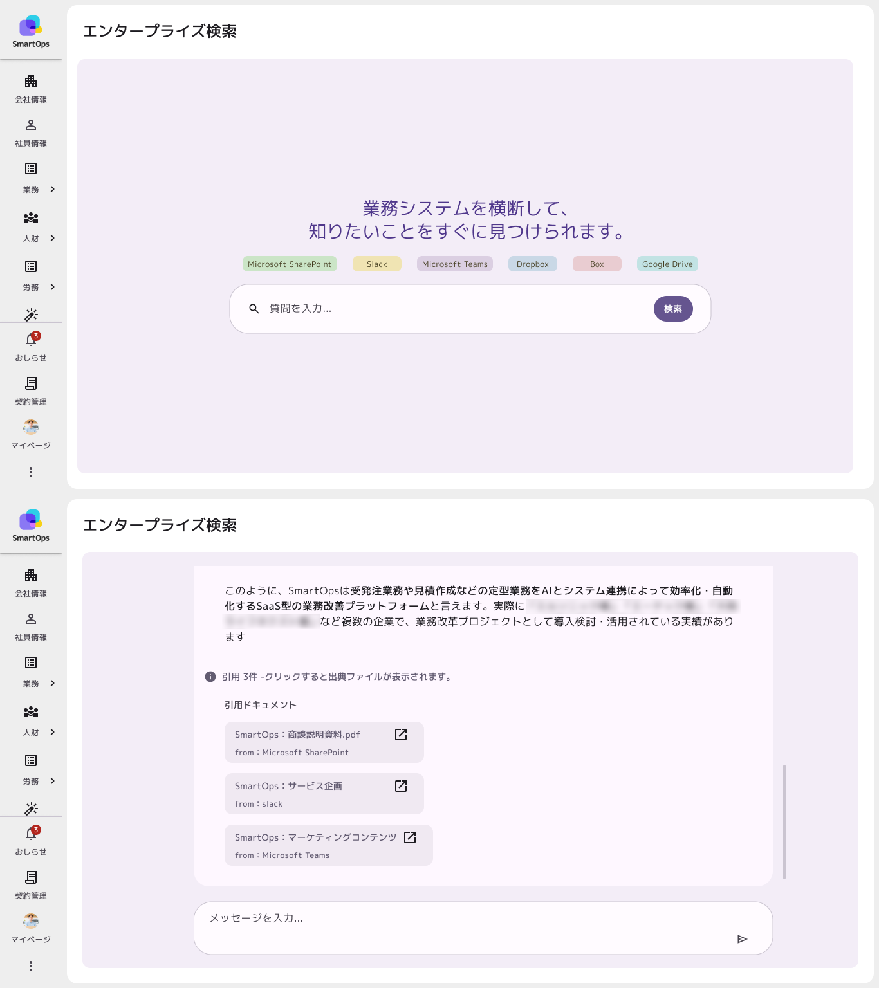
Task: Select Dropbox source chip
Action: (533, 264)
